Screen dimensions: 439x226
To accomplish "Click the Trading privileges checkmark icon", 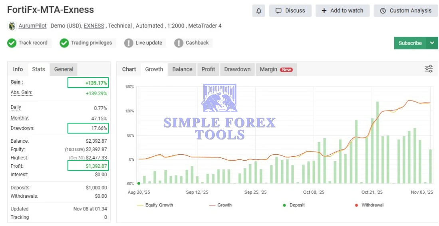I will (x=64, y=43).
